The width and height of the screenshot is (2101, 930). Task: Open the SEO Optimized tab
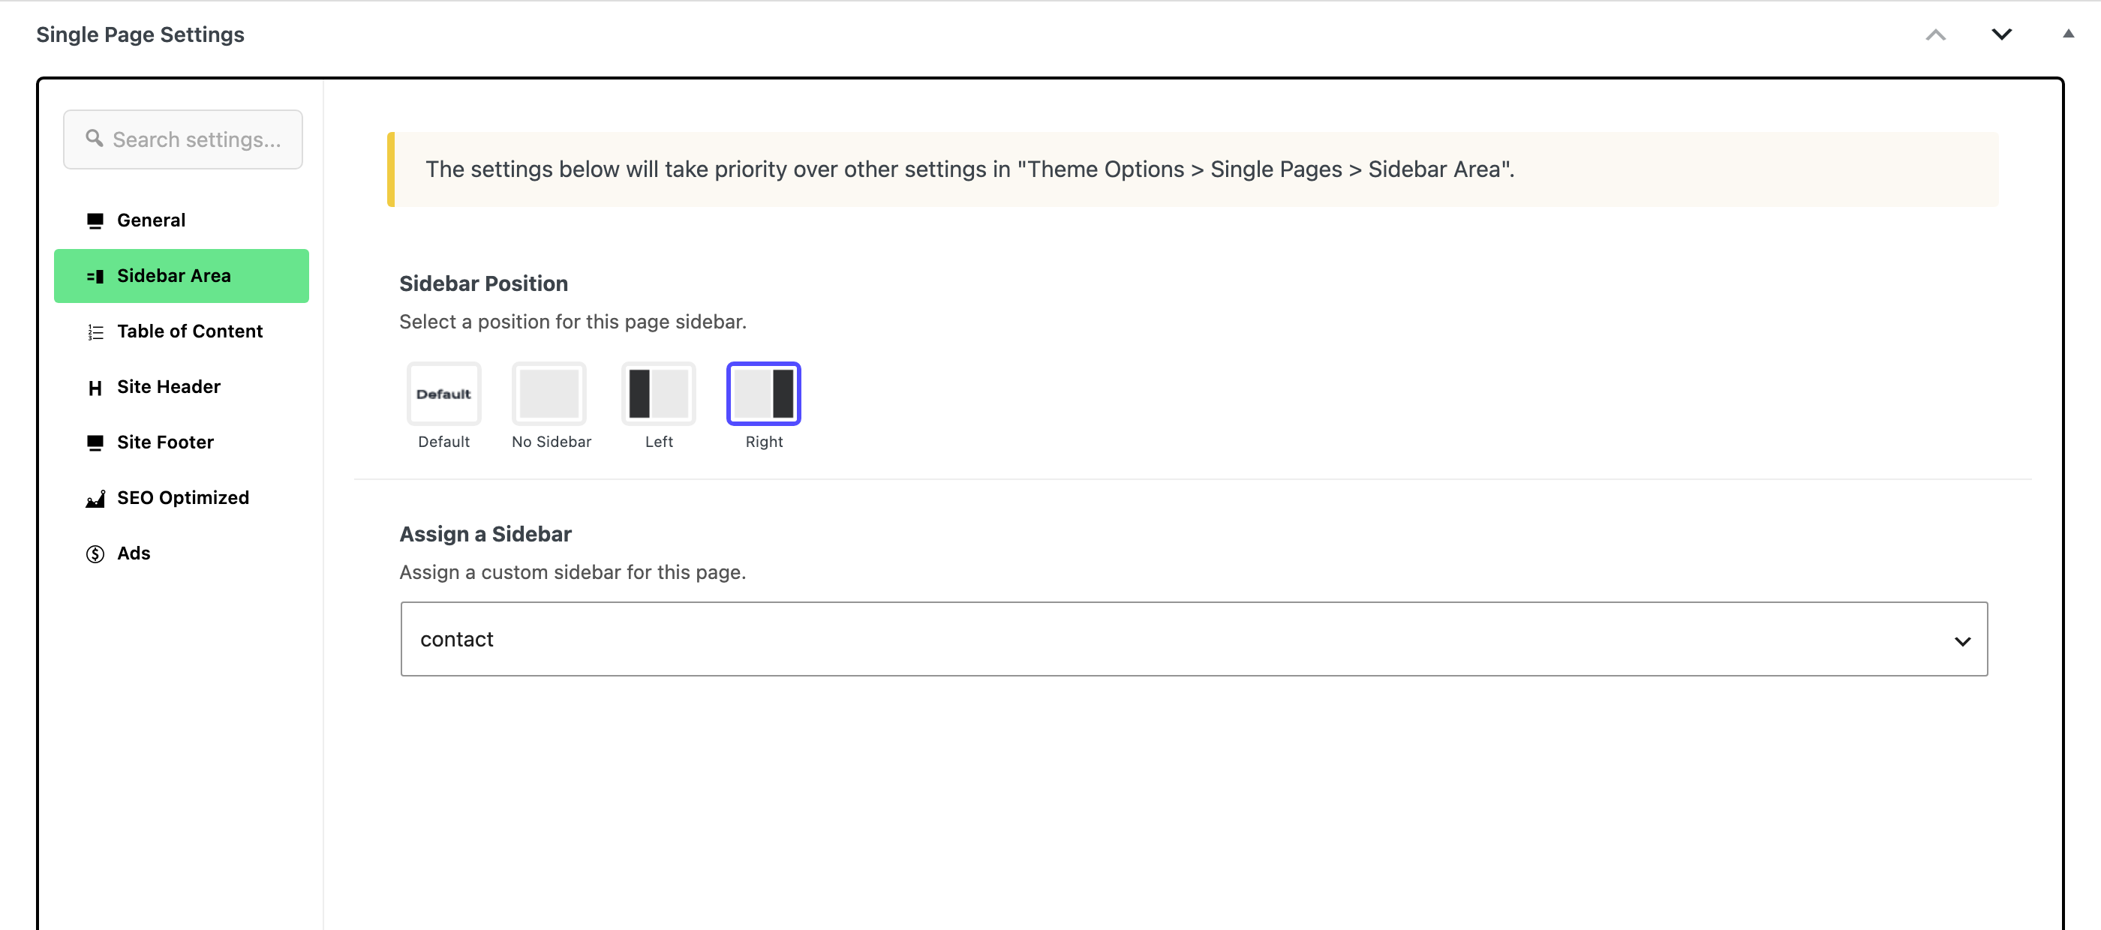click(181, 497)
